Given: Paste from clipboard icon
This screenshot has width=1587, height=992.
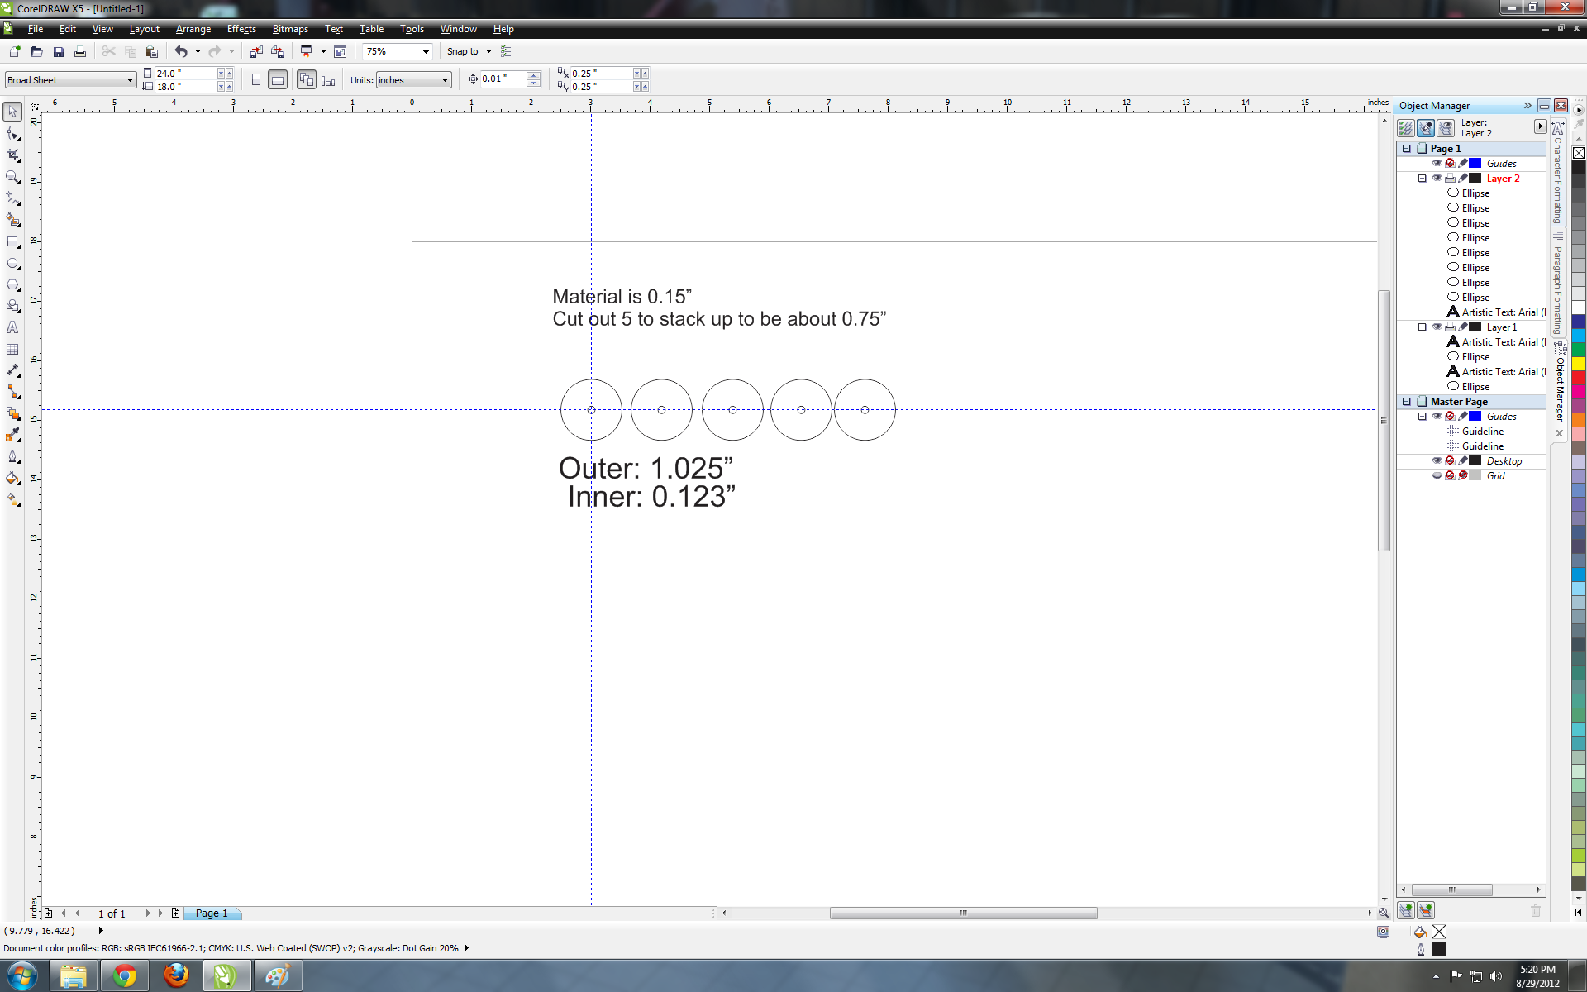Looking at the screenshot, I should coord(151,51).
